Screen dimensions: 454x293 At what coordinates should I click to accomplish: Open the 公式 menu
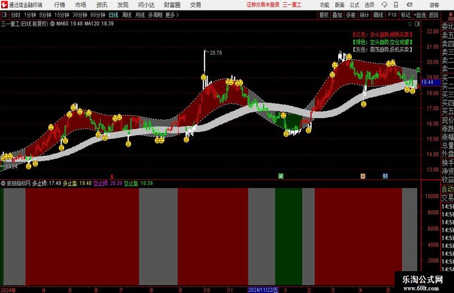tap(354, 5)
